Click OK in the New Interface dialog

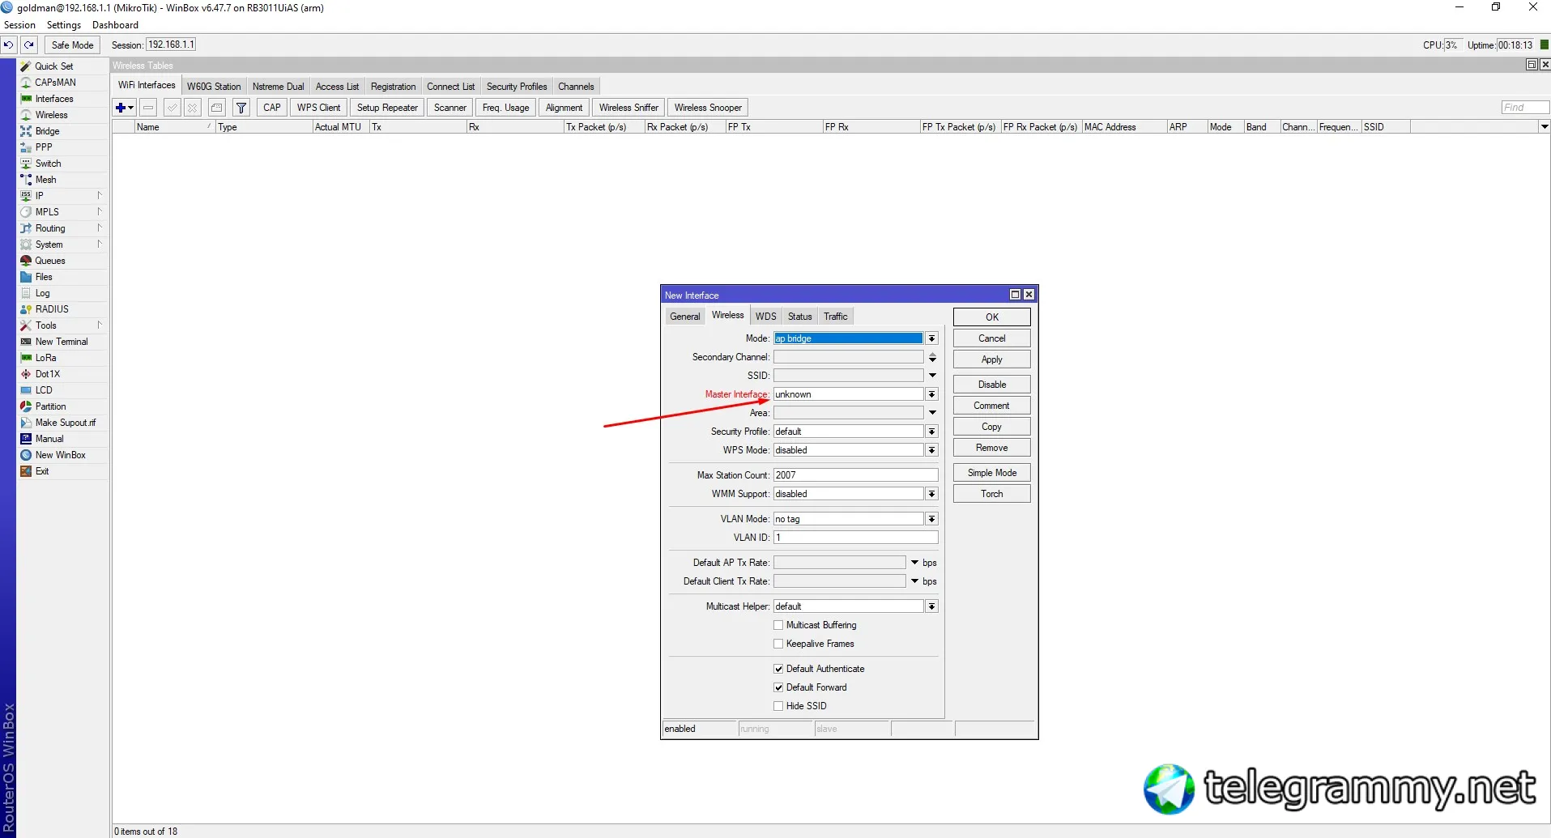pos(992,317)
